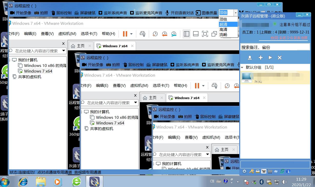Toggle 监听麦克风声音 in the outermost toolbar
Image resolution: width=315 pixels, height=187 pixels.
[x=146, y=13]
